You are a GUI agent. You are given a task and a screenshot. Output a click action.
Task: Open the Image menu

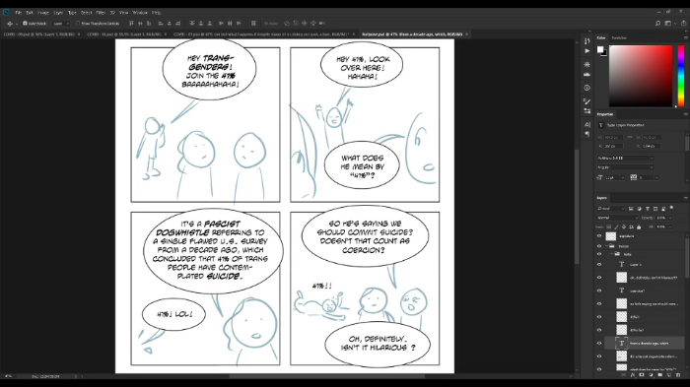(43, 13)
